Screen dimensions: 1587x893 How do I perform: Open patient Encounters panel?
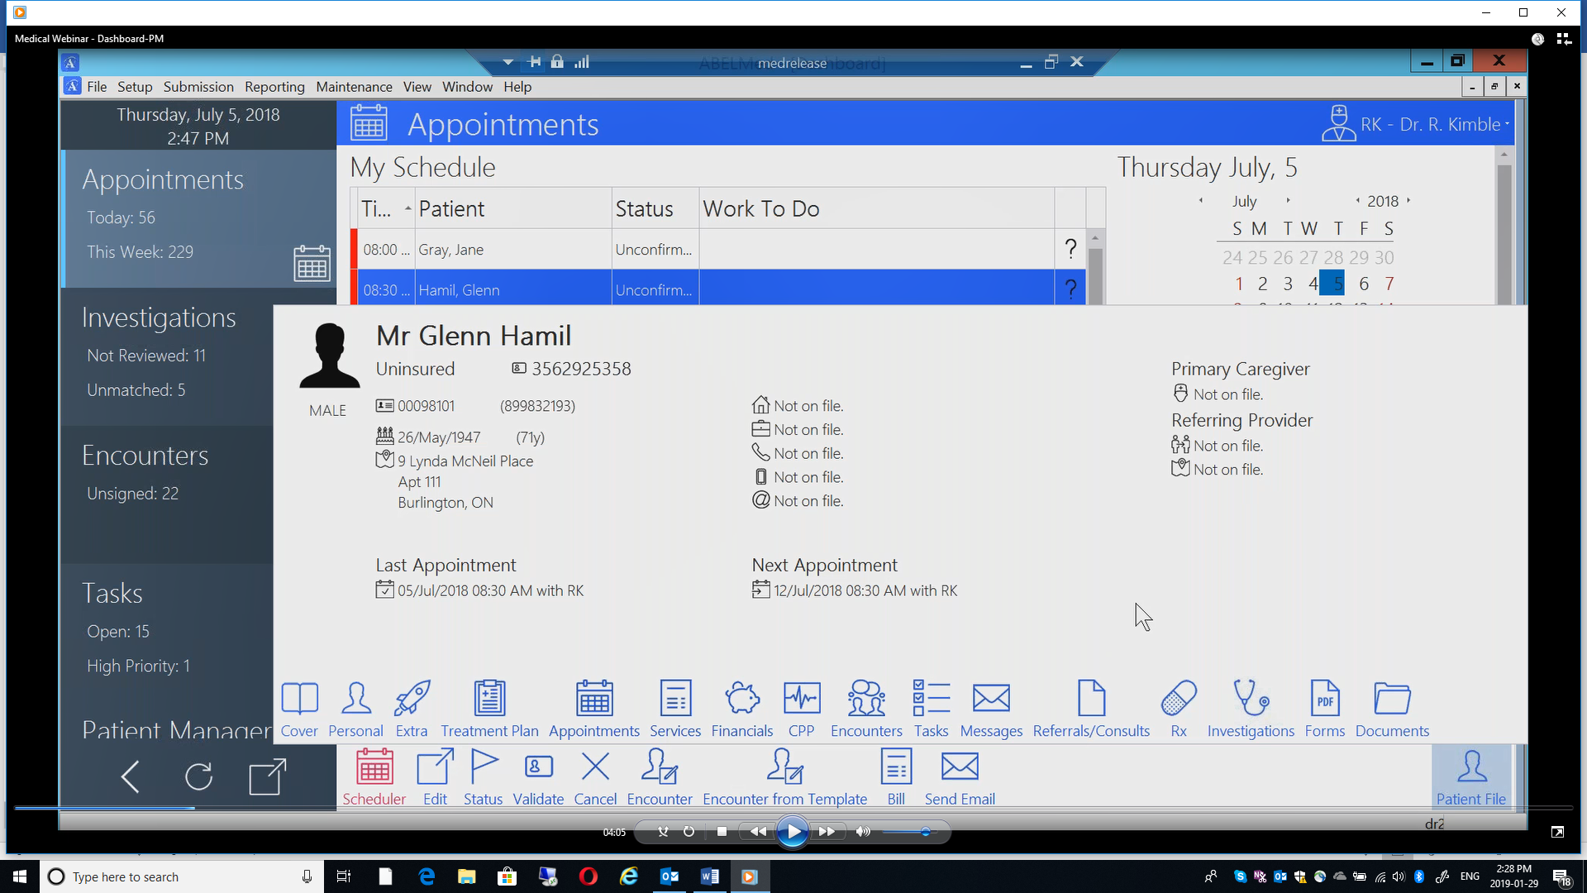(866, 709)
